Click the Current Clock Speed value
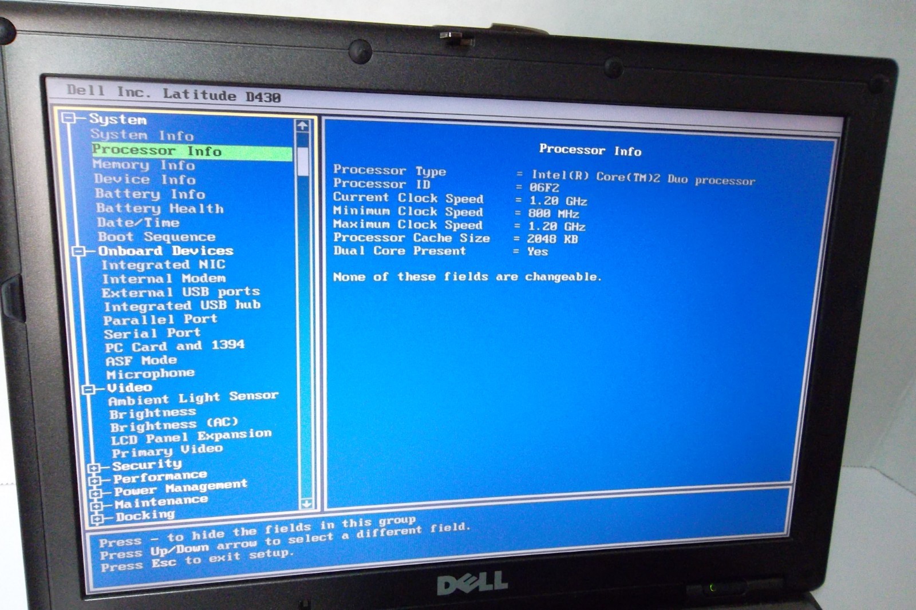916x610 pixels. click(558, 201)
